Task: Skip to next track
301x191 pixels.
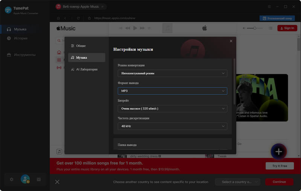Action: (142, 28)
